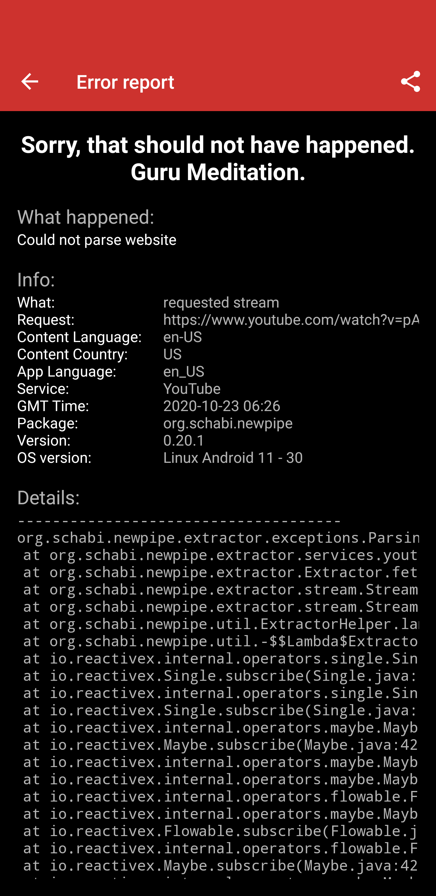Image resolution: width=436 pixels, height=896 pixels.
Task: Select the Version value 0.20.1
Action: tap(184, 440)
